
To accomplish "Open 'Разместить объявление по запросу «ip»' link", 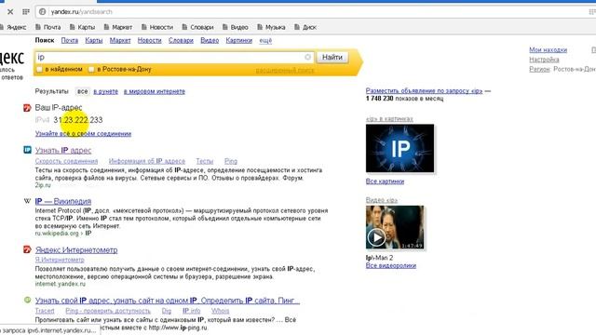I will [425, 91].
